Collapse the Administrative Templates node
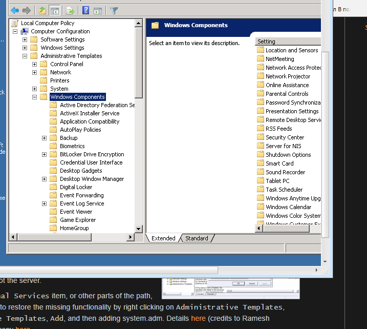This screenshot has width=367, height=329. click(25, 56)
